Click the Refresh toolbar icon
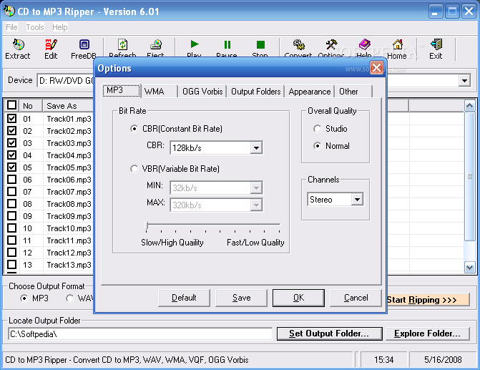The height and width of the screenshot is (370, 480). [x=123, y=44]
